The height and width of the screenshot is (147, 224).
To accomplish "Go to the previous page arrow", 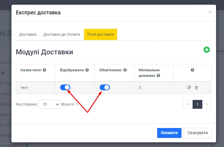I will click(188, 104).
